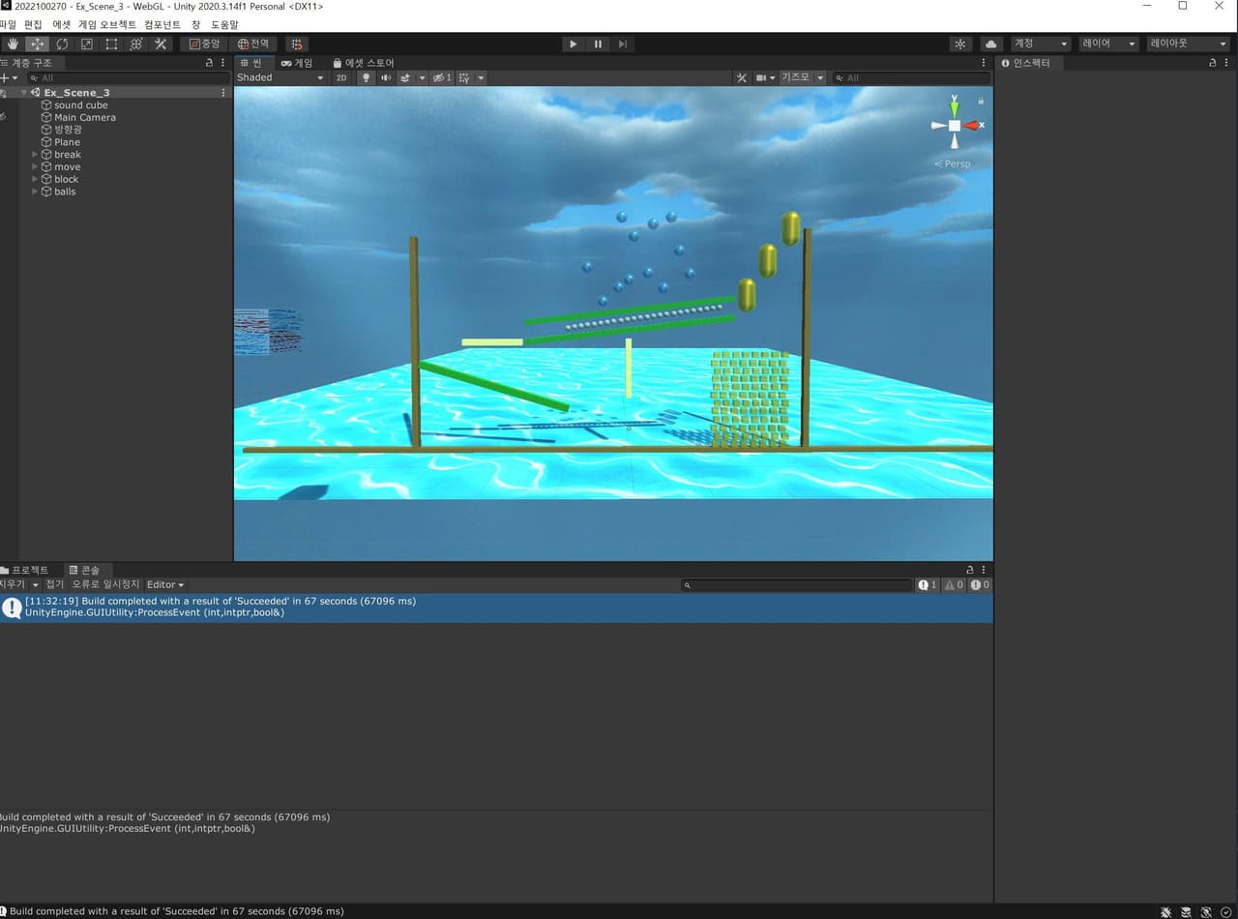
Task: Switch to the 게임 tab
Action: tap(297, 63)
